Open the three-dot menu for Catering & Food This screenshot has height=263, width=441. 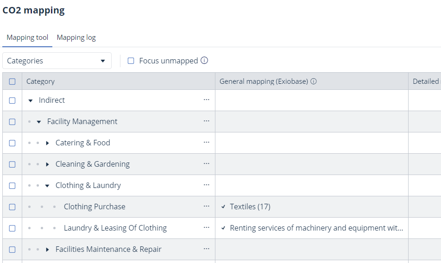coord(207,143)
